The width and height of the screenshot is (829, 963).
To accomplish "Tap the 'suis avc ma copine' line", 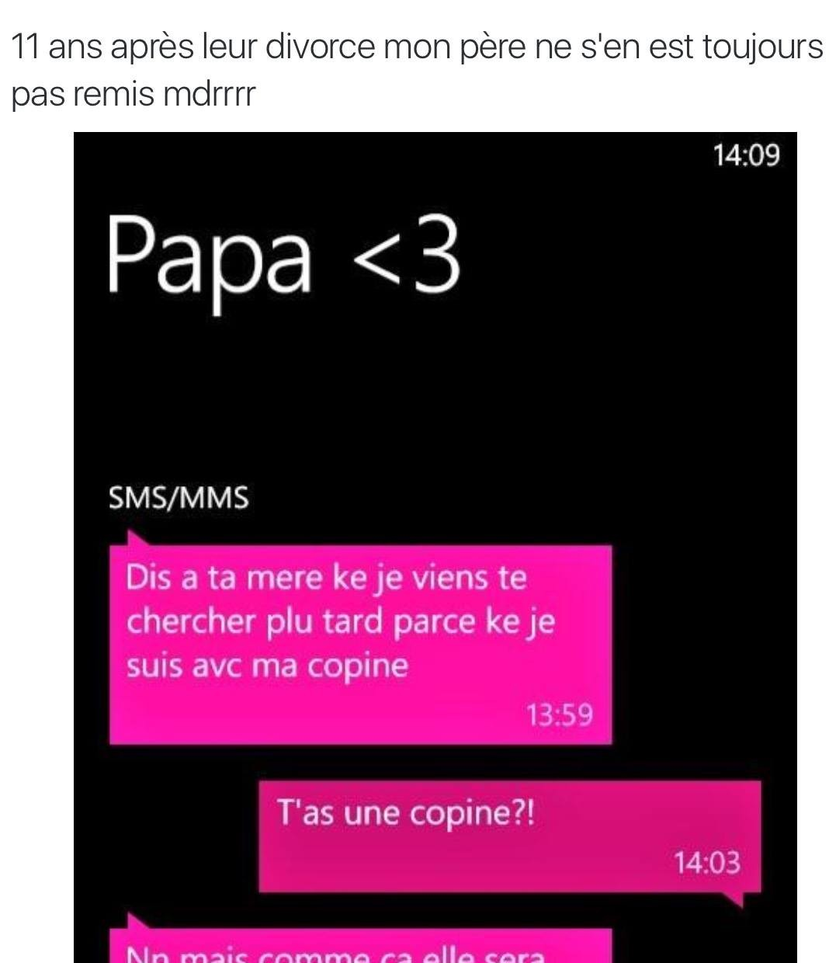I will (x=267, y=666).
